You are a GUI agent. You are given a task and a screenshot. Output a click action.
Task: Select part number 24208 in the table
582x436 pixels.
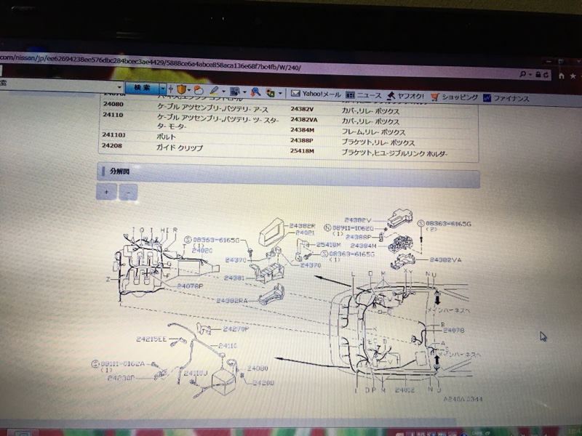[112, 145]
